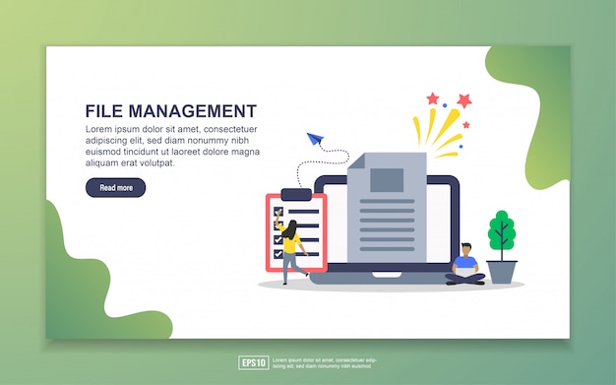Click the EPS10 badge
The height and width of the screenshot is (385, 616).
[x=254, y=362]
